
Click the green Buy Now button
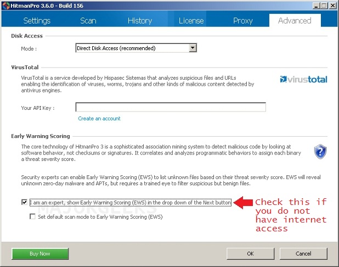pos(40,254)
